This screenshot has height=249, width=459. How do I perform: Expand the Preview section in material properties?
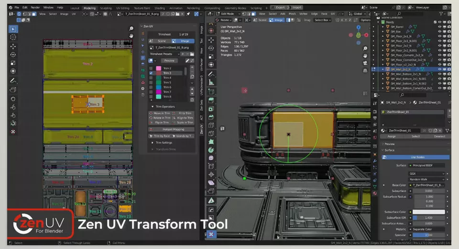coord(389,144)
